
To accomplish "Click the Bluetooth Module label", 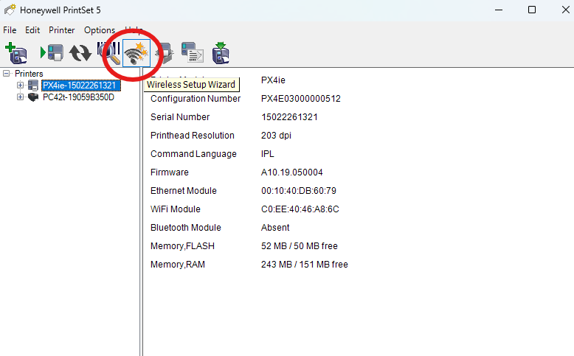I will [186, 228].
